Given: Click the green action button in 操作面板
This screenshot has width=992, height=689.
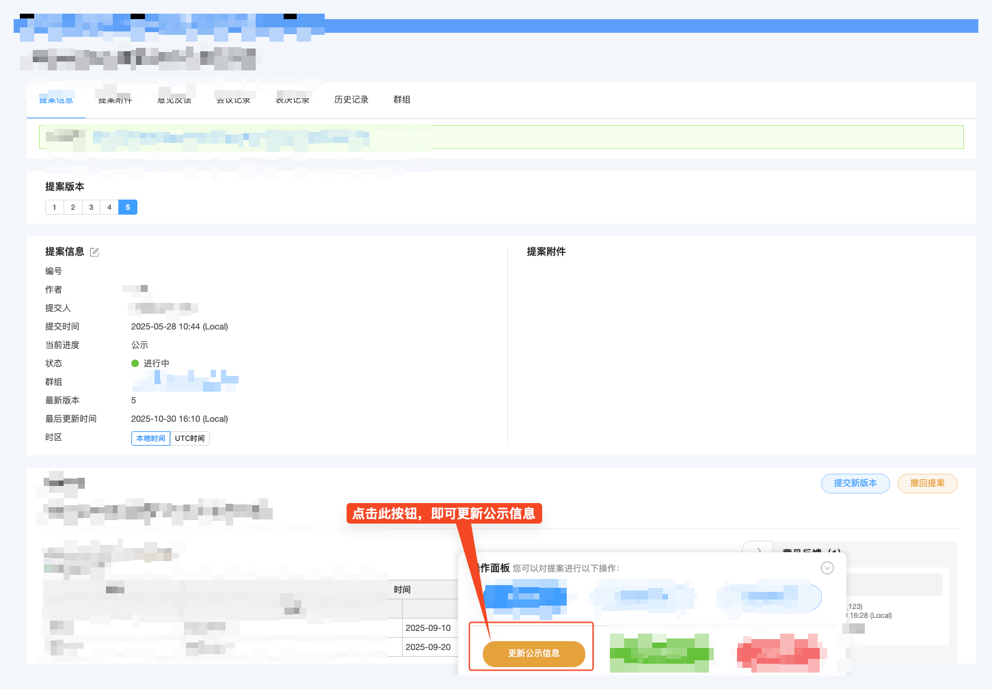Looking at the screenshot, I should click(660, 653).
